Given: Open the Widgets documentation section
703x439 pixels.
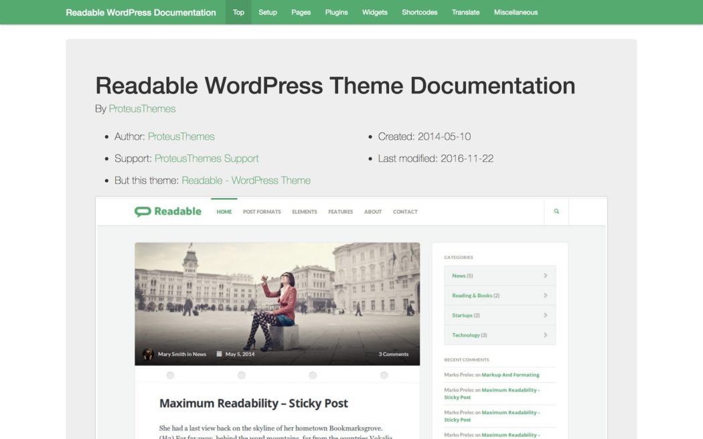Looking at the screenshot, I should 374,12.
